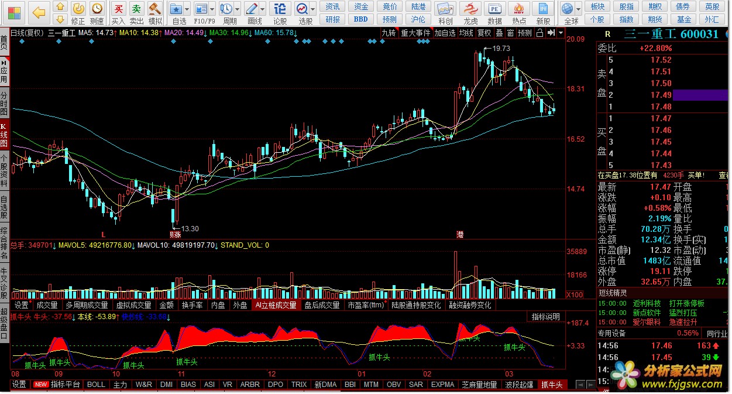Open the 分时图 side tab
The height and width of the screenshot is (394, 732).
(x=5, y=104)
